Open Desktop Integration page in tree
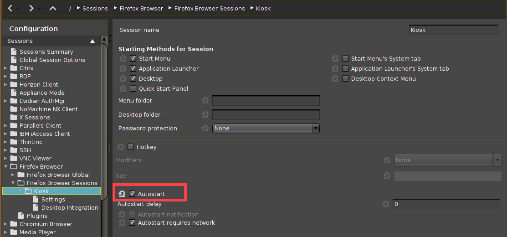Viewport: 507px width, 237px height. pyautogui.click(x=70, y=208)
